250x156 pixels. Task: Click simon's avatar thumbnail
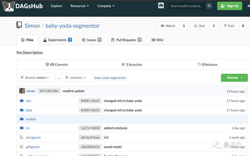click(22, 91)
